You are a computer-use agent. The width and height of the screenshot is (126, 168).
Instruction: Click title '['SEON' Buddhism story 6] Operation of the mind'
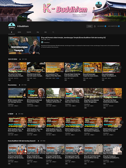pos(110,130)
